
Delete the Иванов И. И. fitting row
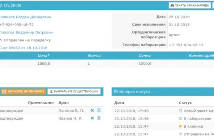coord(99,118)
